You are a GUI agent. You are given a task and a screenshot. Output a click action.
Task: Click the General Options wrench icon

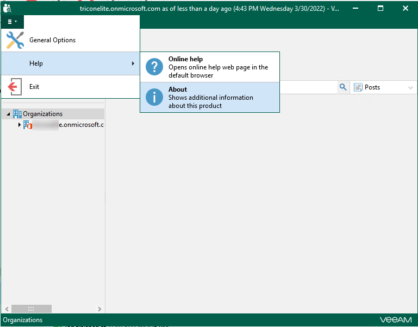15,40
